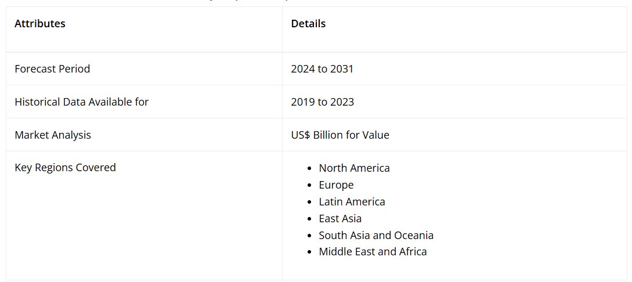Viewport: 632px width, 282px height.
Task: Click South Asia and Oceania entry
Action: (376, 236)
